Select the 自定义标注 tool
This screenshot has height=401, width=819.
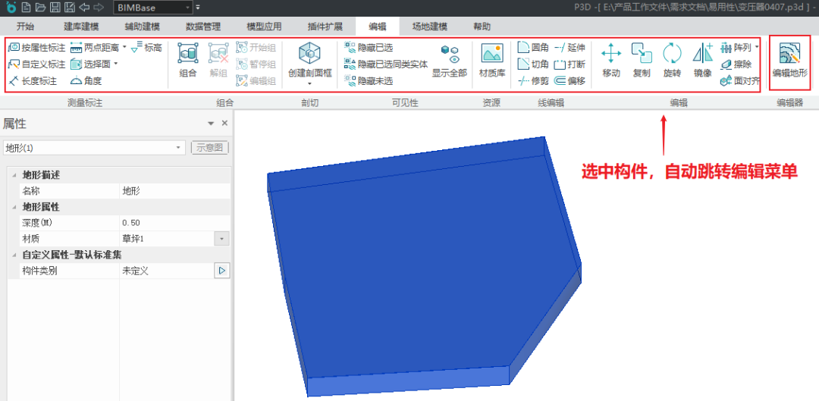[x=37, y=64]
